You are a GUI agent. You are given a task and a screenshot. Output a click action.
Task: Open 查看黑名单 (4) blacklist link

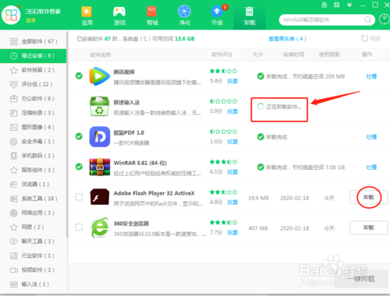[287, 39]
